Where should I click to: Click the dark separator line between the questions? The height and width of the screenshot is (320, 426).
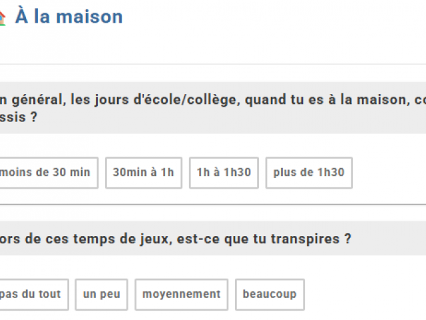213,204
